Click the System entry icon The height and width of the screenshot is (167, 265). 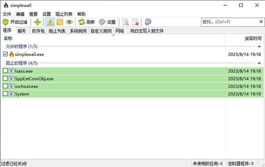click(x=11, y=94)
